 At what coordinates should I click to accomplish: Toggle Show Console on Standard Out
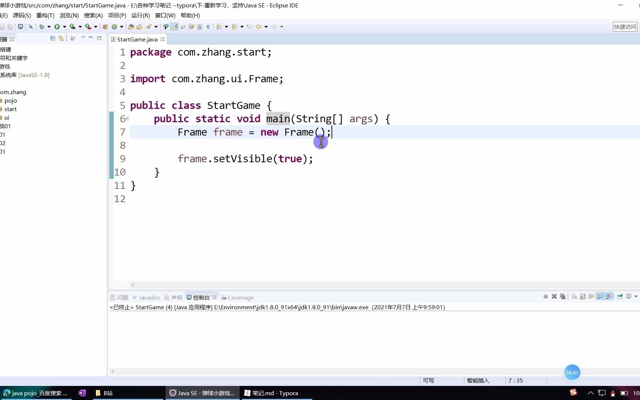pos(600,296)
